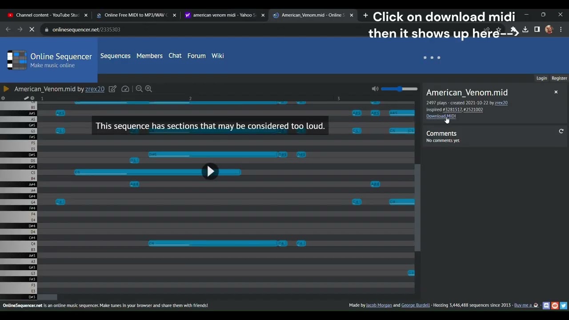Close the American_Venom.mid browser tab

click(x=351, y=15)
